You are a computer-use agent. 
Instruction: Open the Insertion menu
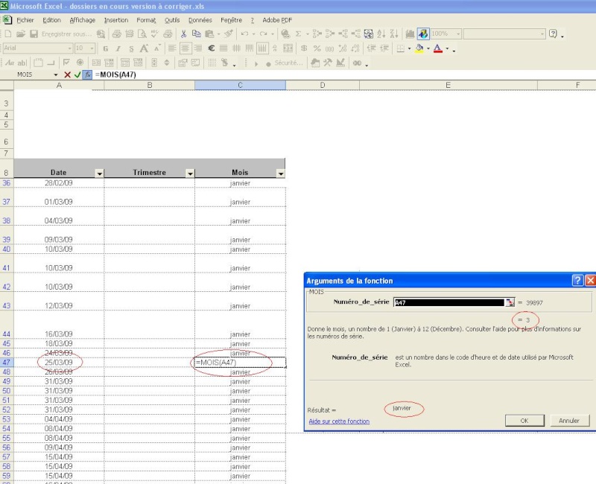pyautogui.click(x=116, y=20)
